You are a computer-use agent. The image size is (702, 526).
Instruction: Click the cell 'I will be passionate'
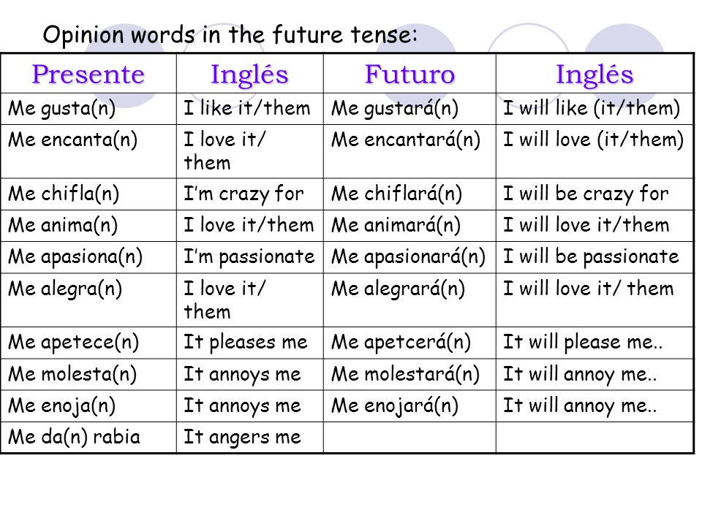(595, 258)
